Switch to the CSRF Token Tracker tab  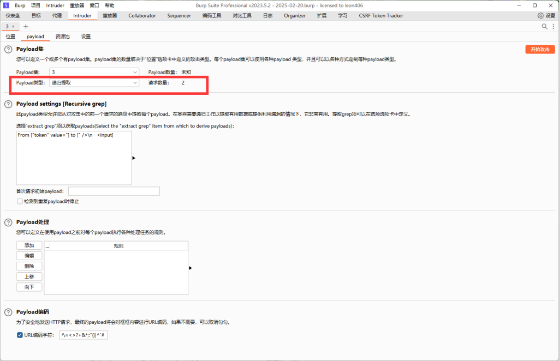click(381, 16)
